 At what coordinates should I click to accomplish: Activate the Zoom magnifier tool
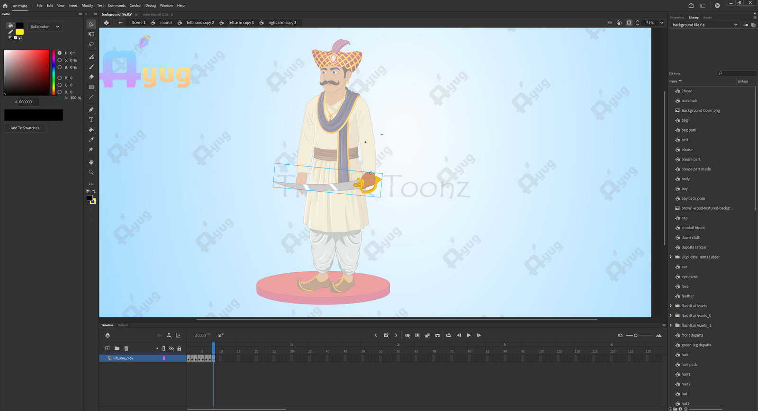91,172
